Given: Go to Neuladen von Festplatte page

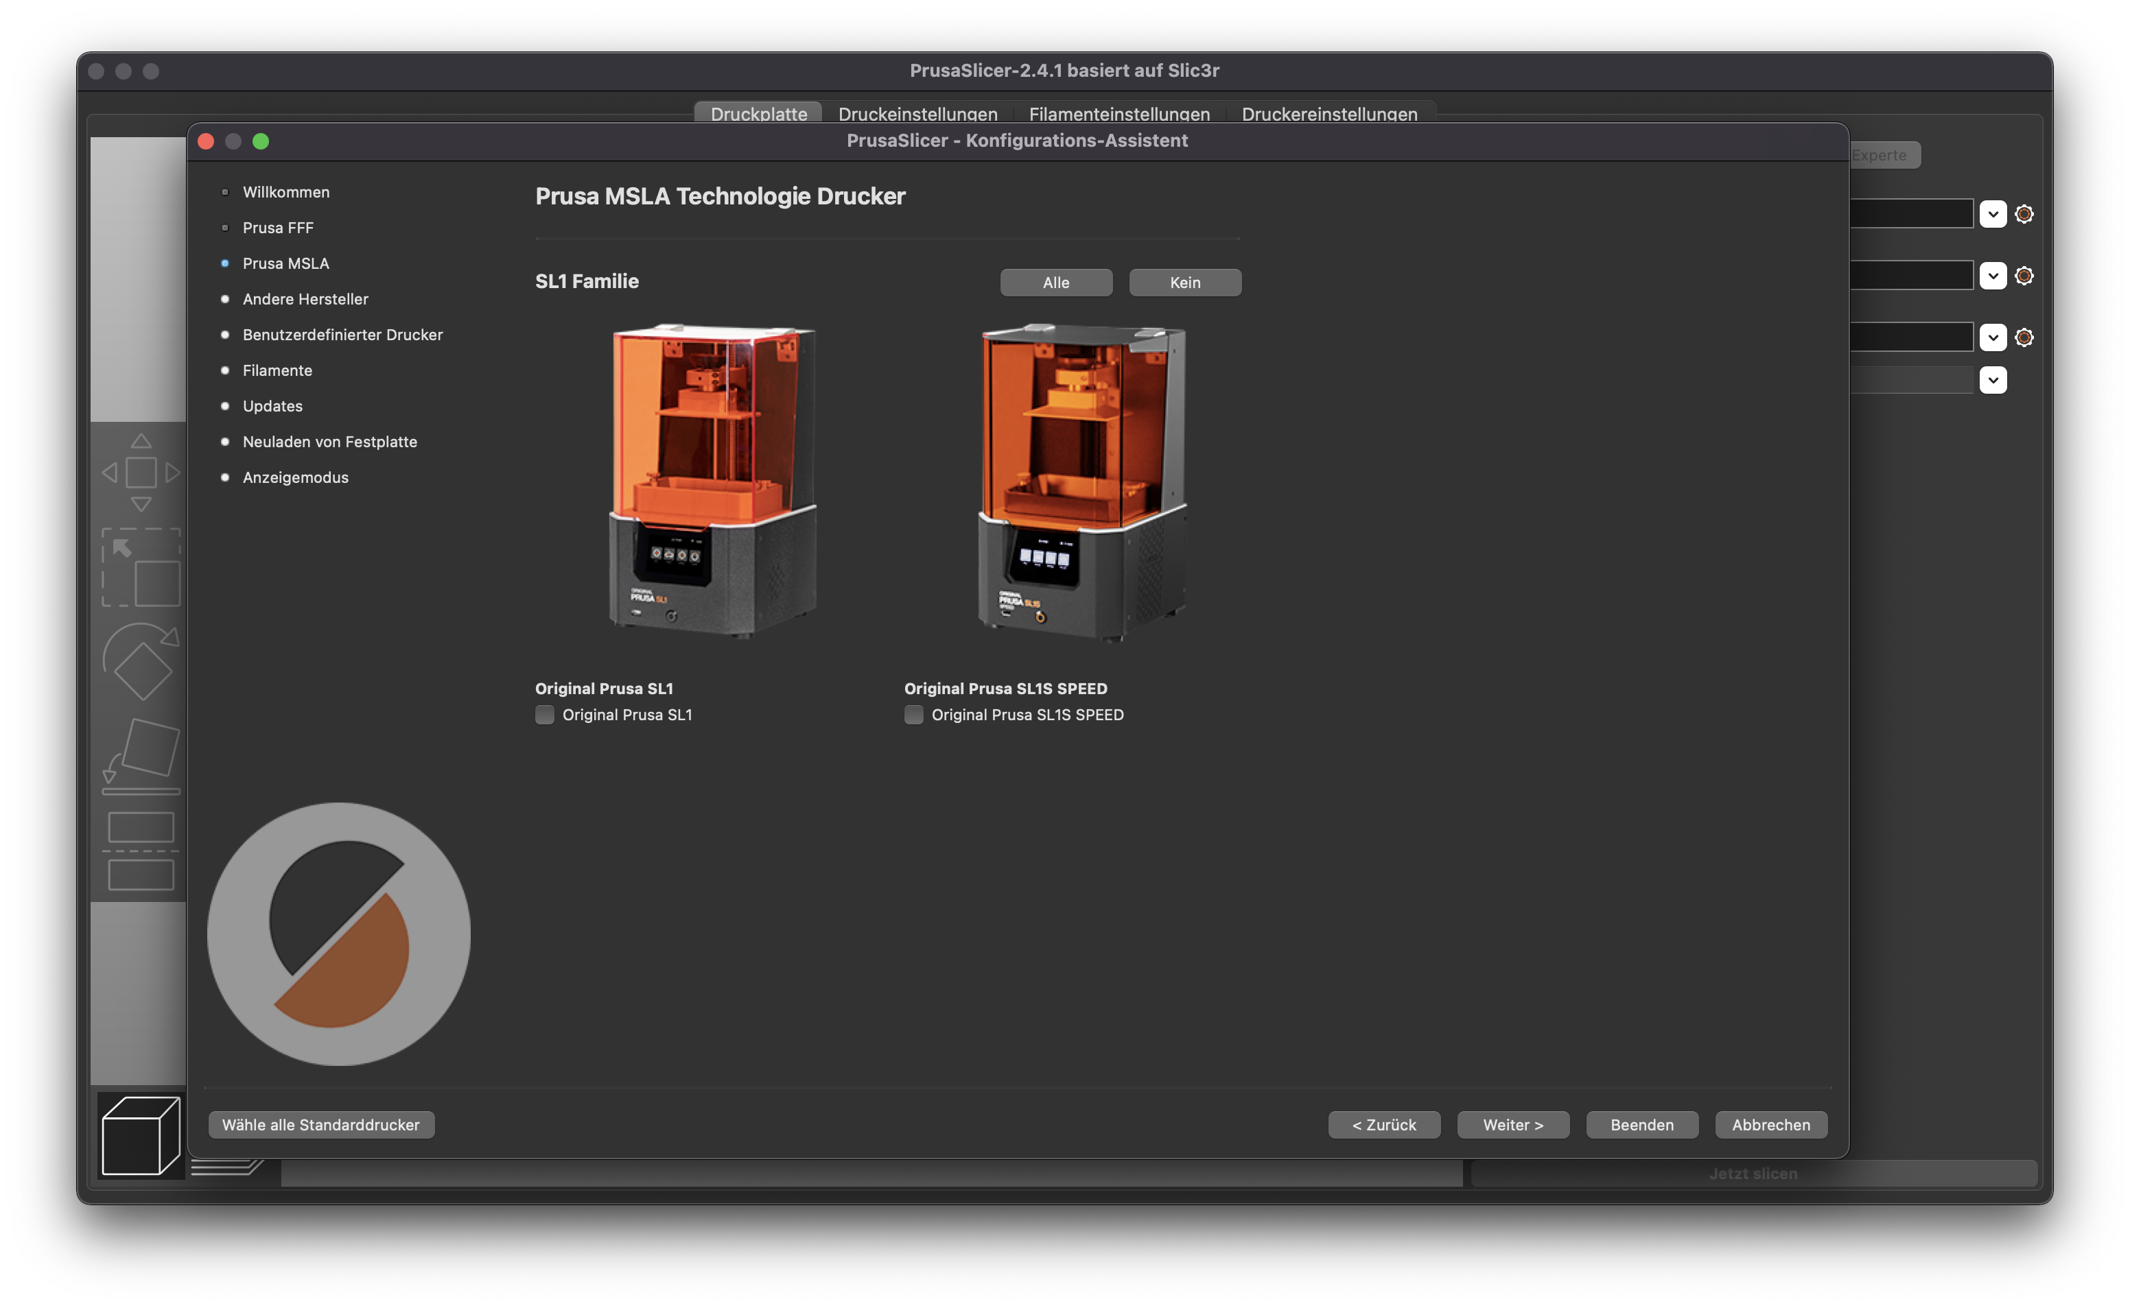Looking at the screenshot, I should [x=329, y=442].
